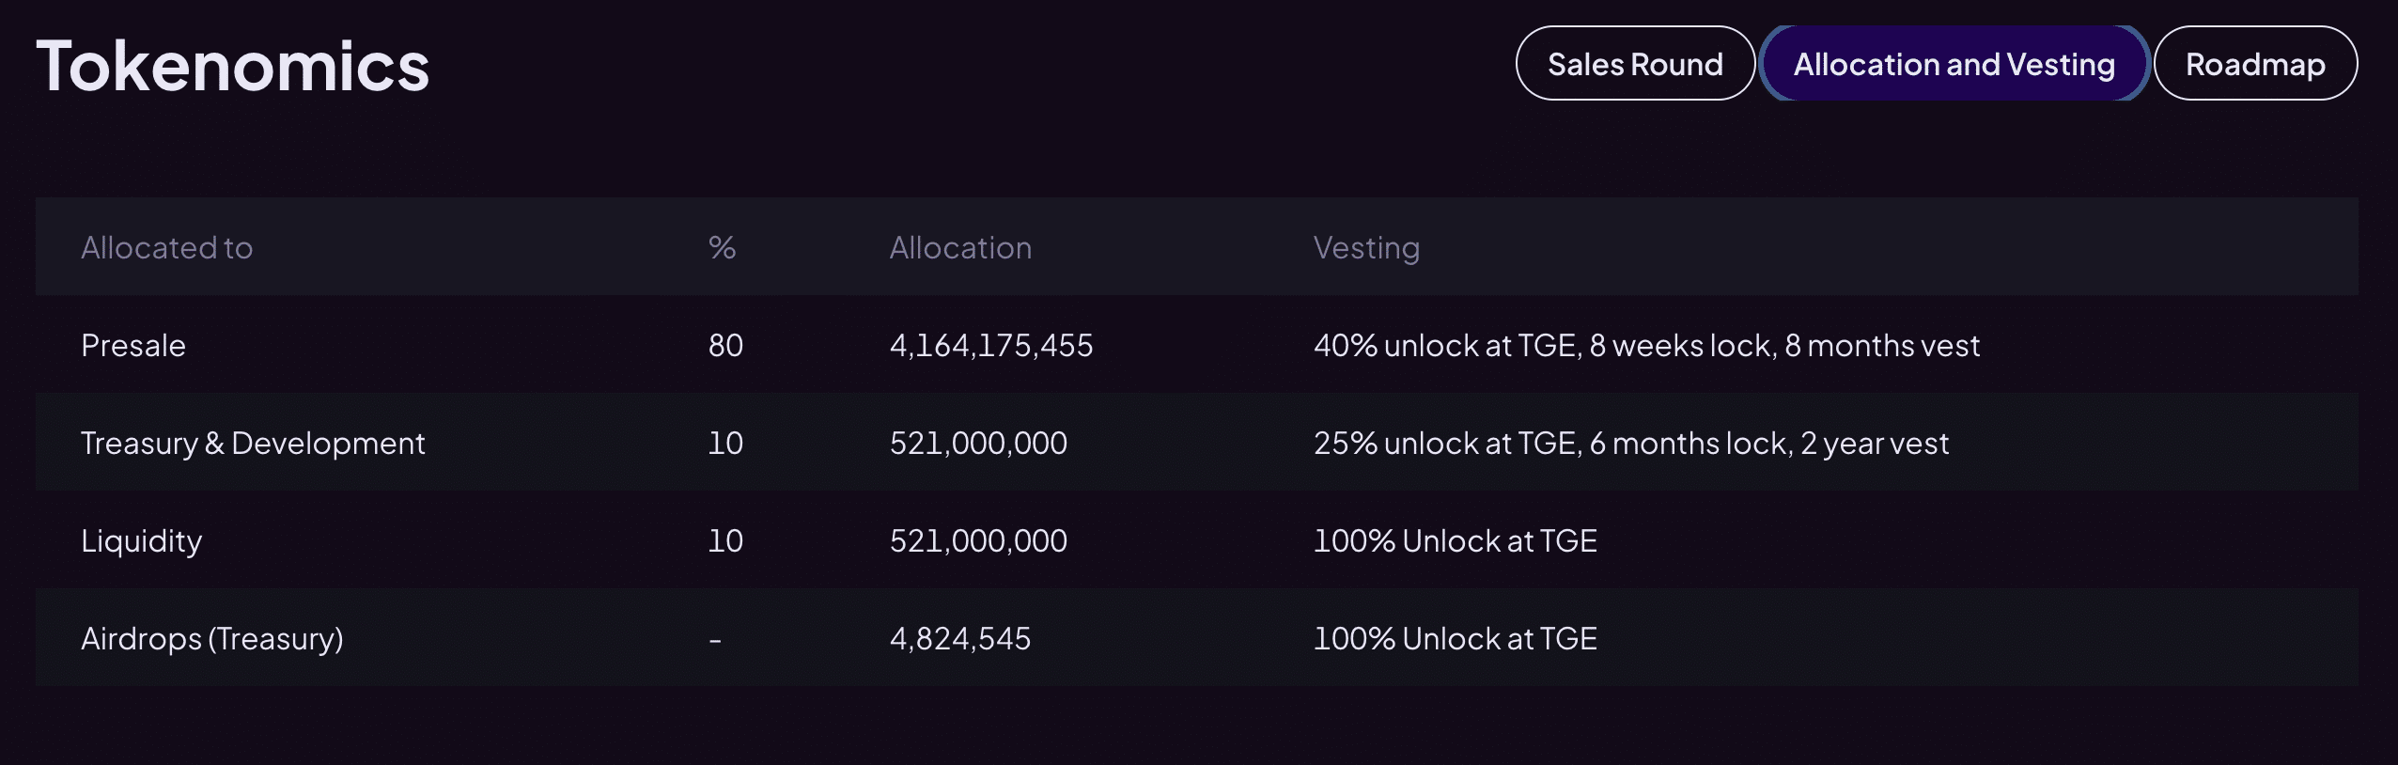Click the Vesting column header
Viewport: 2398px width, 765px height.
coord(1366,247)
